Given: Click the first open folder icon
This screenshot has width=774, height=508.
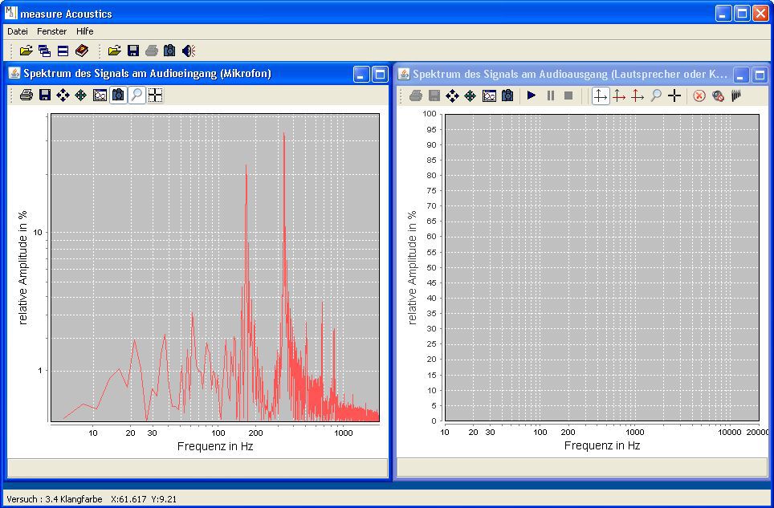Looking at the screenshot, I should click(26, 51).
